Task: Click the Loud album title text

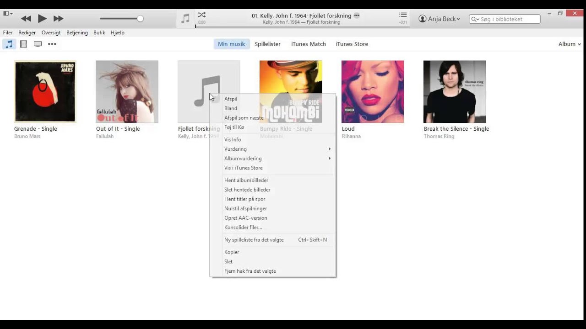Action: pyautogui.click(x=348, y=129)
